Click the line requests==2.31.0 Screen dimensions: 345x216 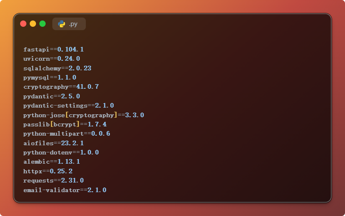(54, 180)
